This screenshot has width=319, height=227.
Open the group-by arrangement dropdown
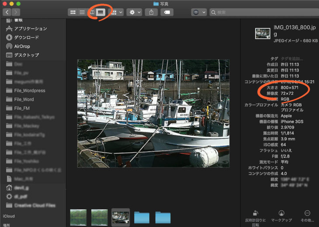[117, 12]
